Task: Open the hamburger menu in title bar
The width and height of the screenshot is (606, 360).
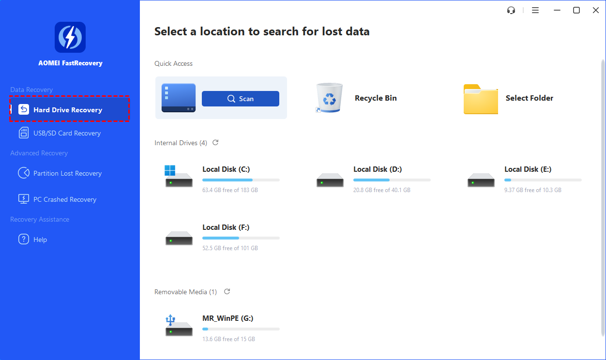Action: [535, 10]
